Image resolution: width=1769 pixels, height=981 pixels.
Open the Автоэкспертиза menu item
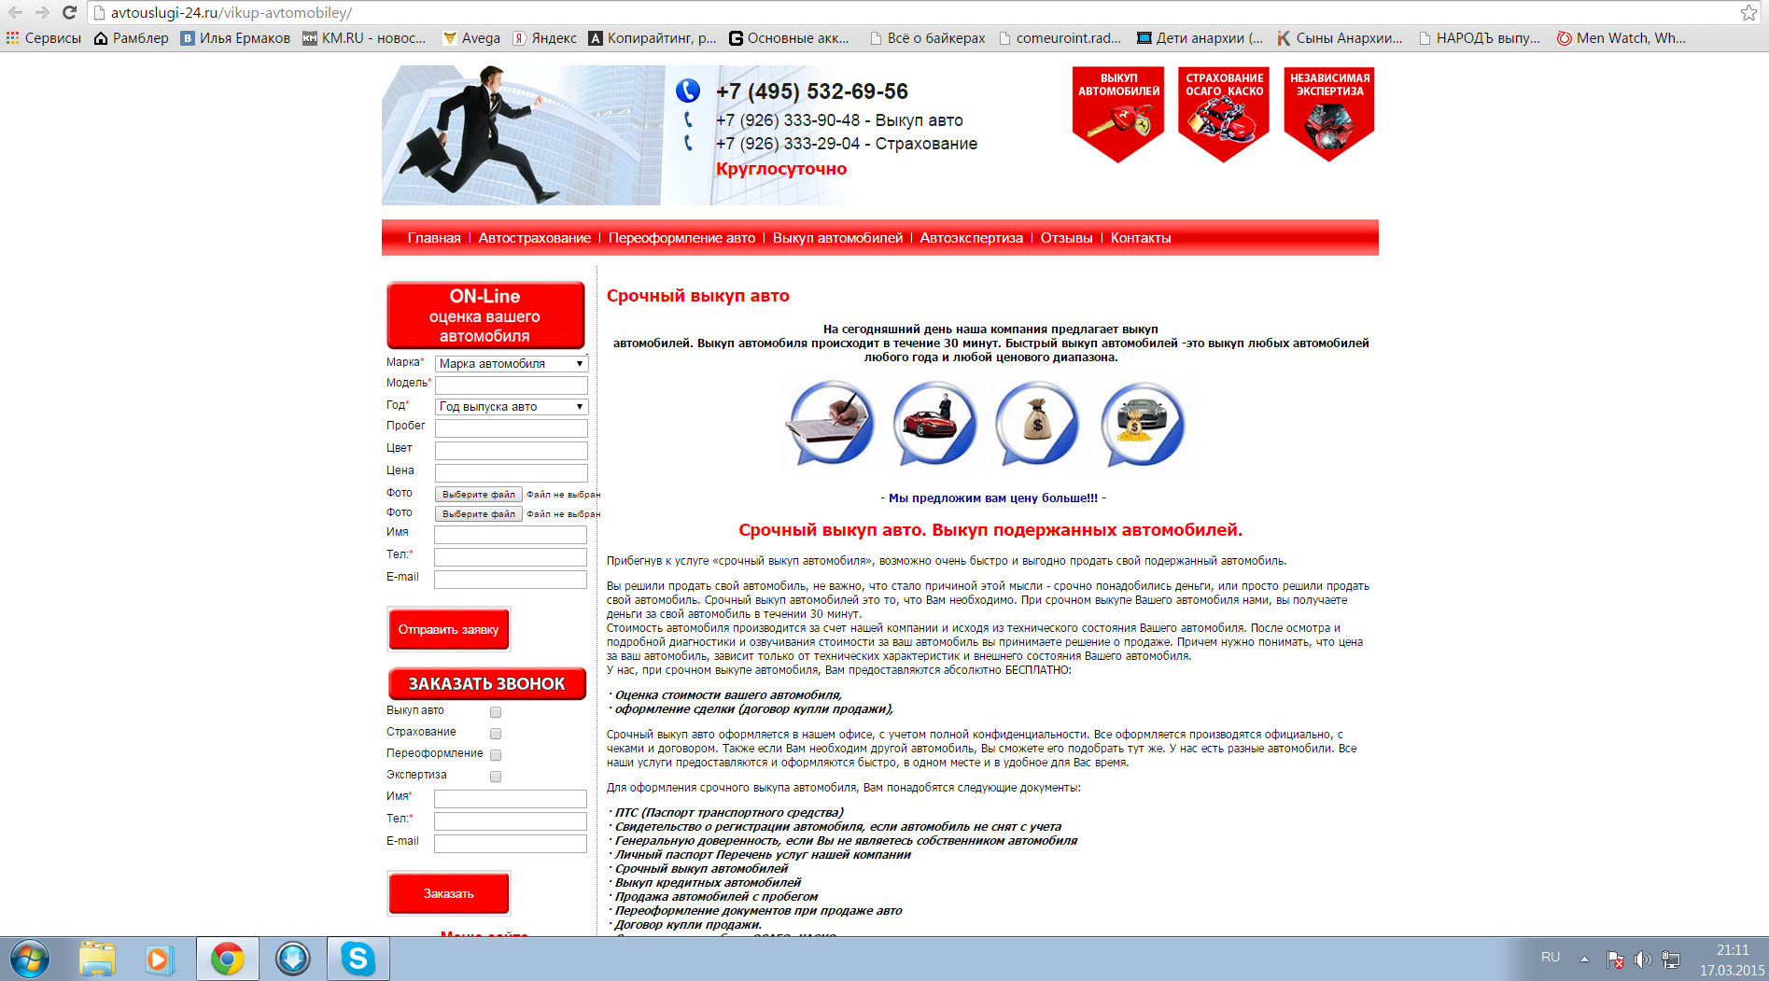click(x=972, y=238)
